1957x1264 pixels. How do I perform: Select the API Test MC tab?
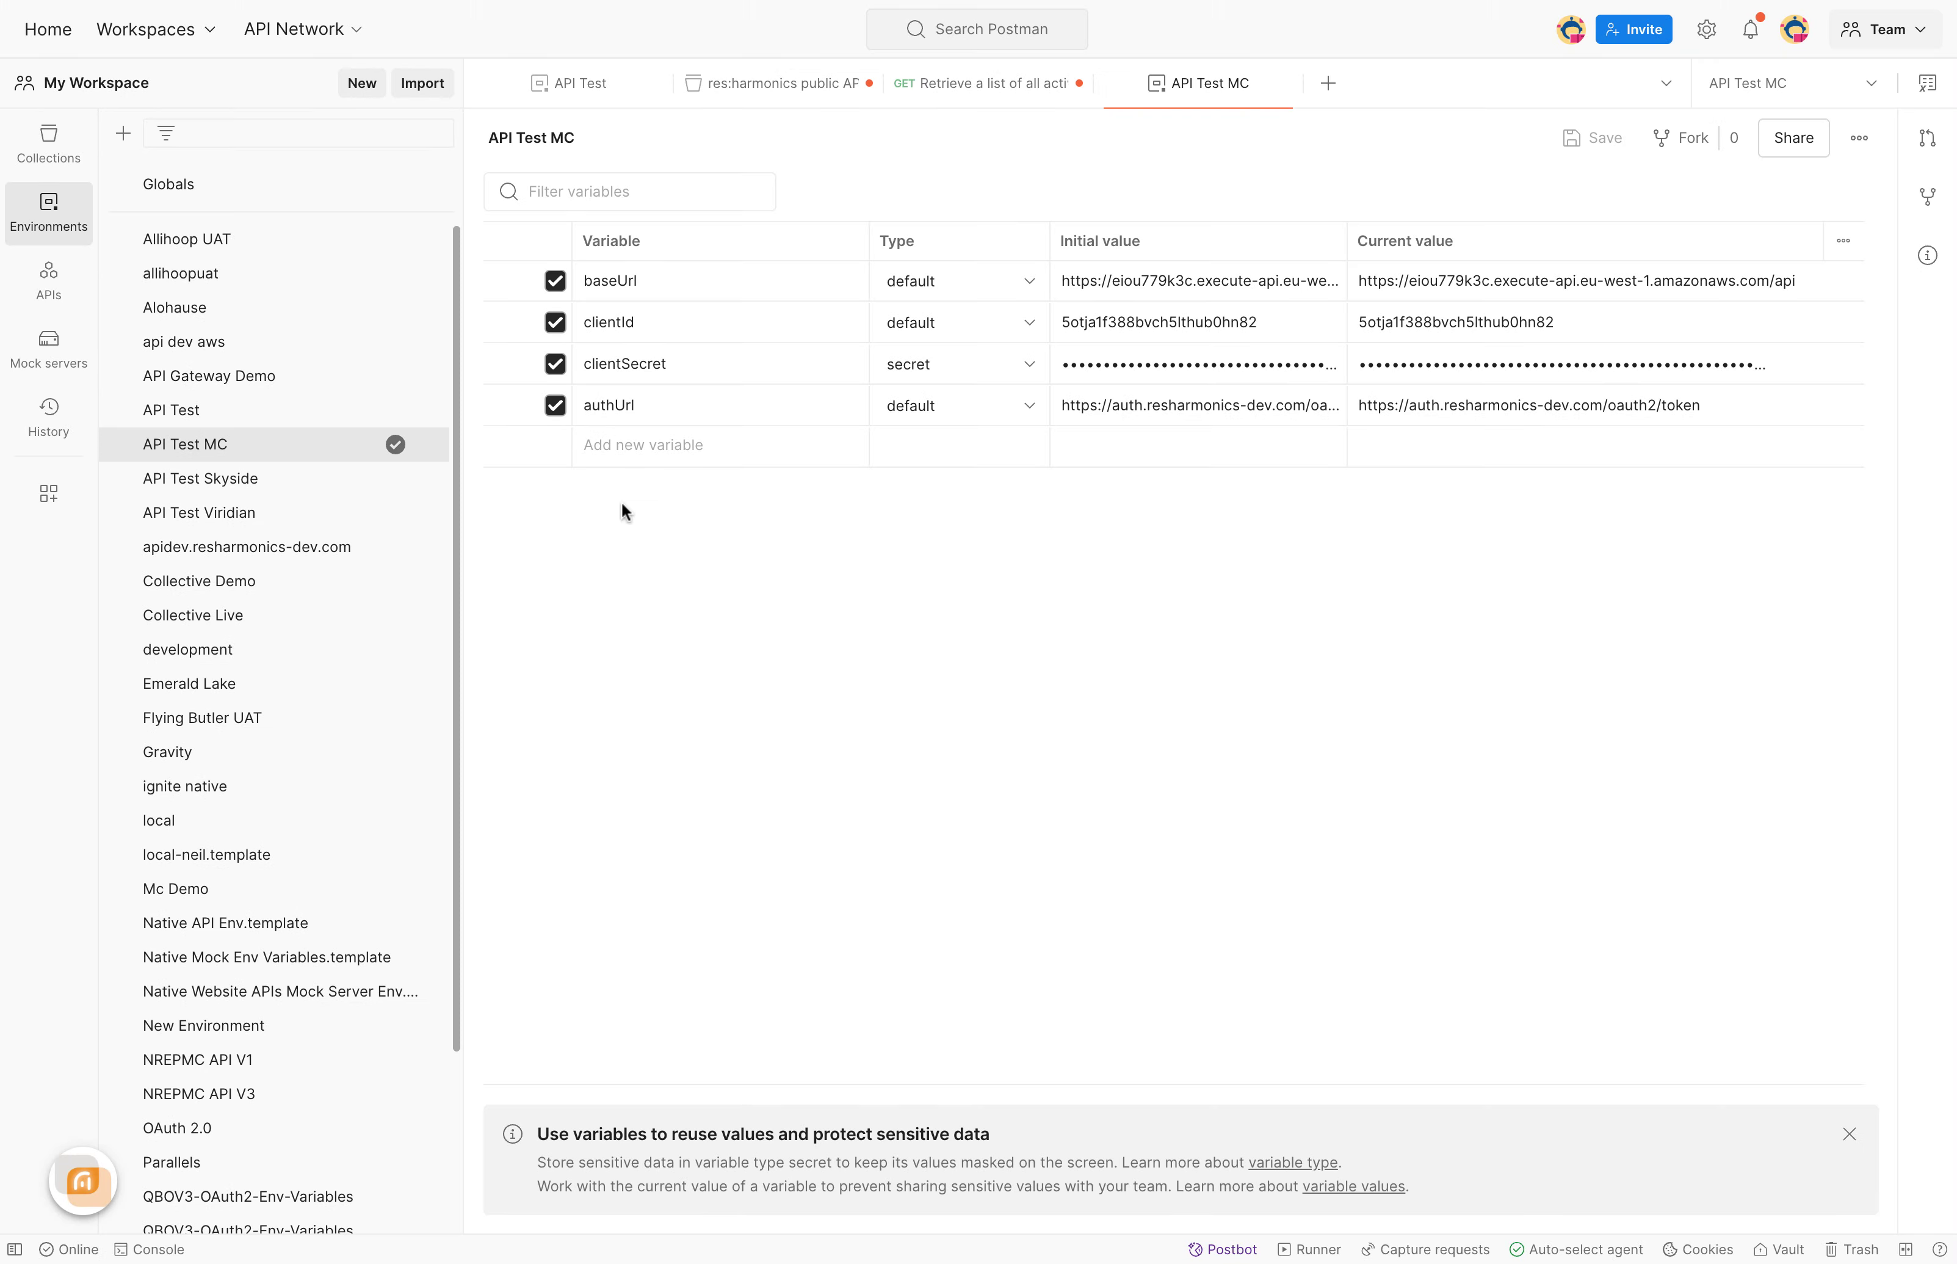(1198, 83)
